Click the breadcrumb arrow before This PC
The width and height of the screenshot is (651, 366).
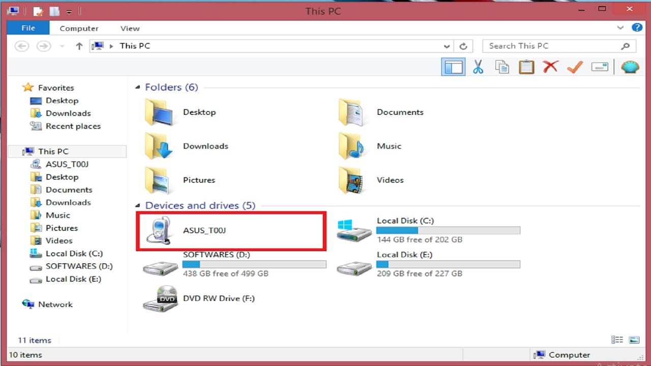(x=111, y=46)
